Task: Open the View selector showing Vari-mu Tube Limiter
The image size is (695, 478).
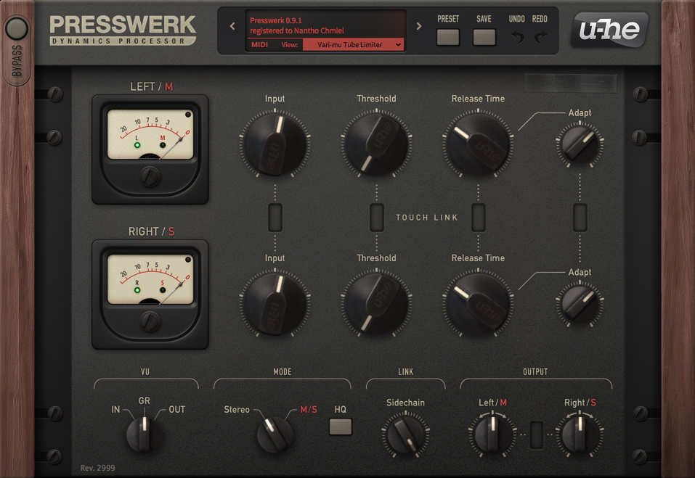Action: coord(354,44)
